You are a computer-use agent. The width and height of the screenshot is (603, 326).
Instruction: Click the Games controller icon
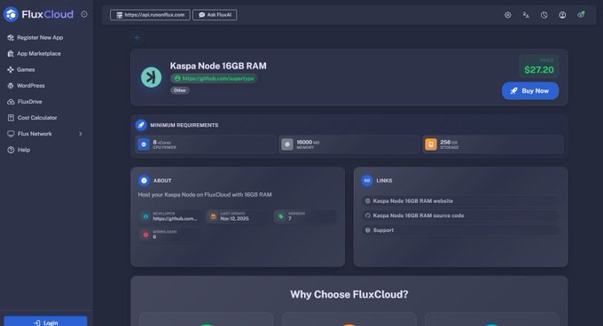pos(11,70)
